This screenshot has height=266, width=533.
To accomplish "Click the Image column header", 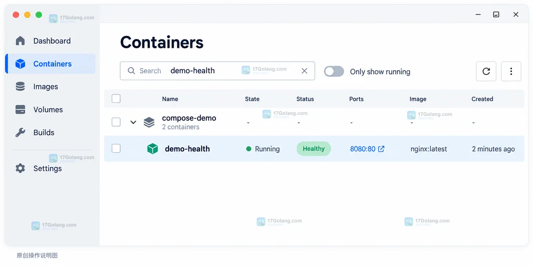I will tap(418, 99).
